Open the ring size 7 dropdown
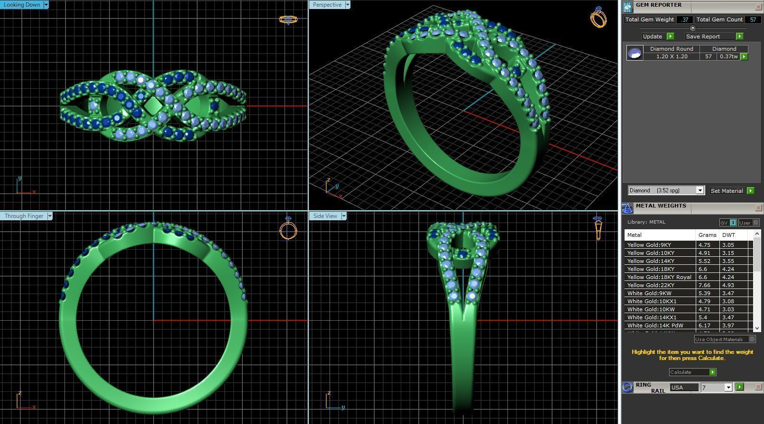The image size is (764, 424). [x=728, y=388]
